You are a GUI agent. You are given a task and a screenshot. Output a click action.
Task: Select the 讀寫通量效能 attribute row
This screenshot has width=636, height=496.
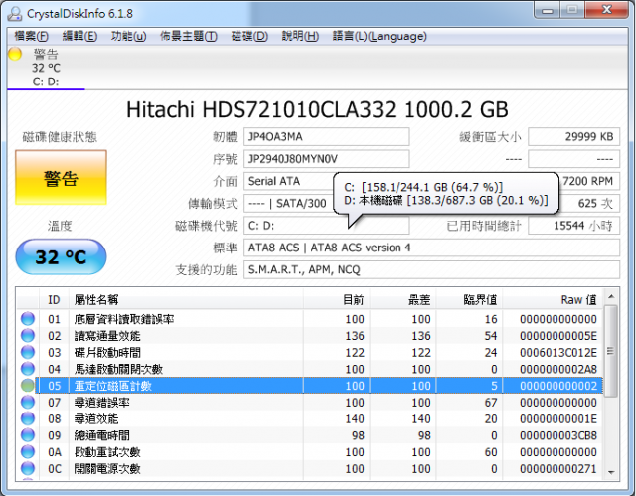[x=310, y=335]
